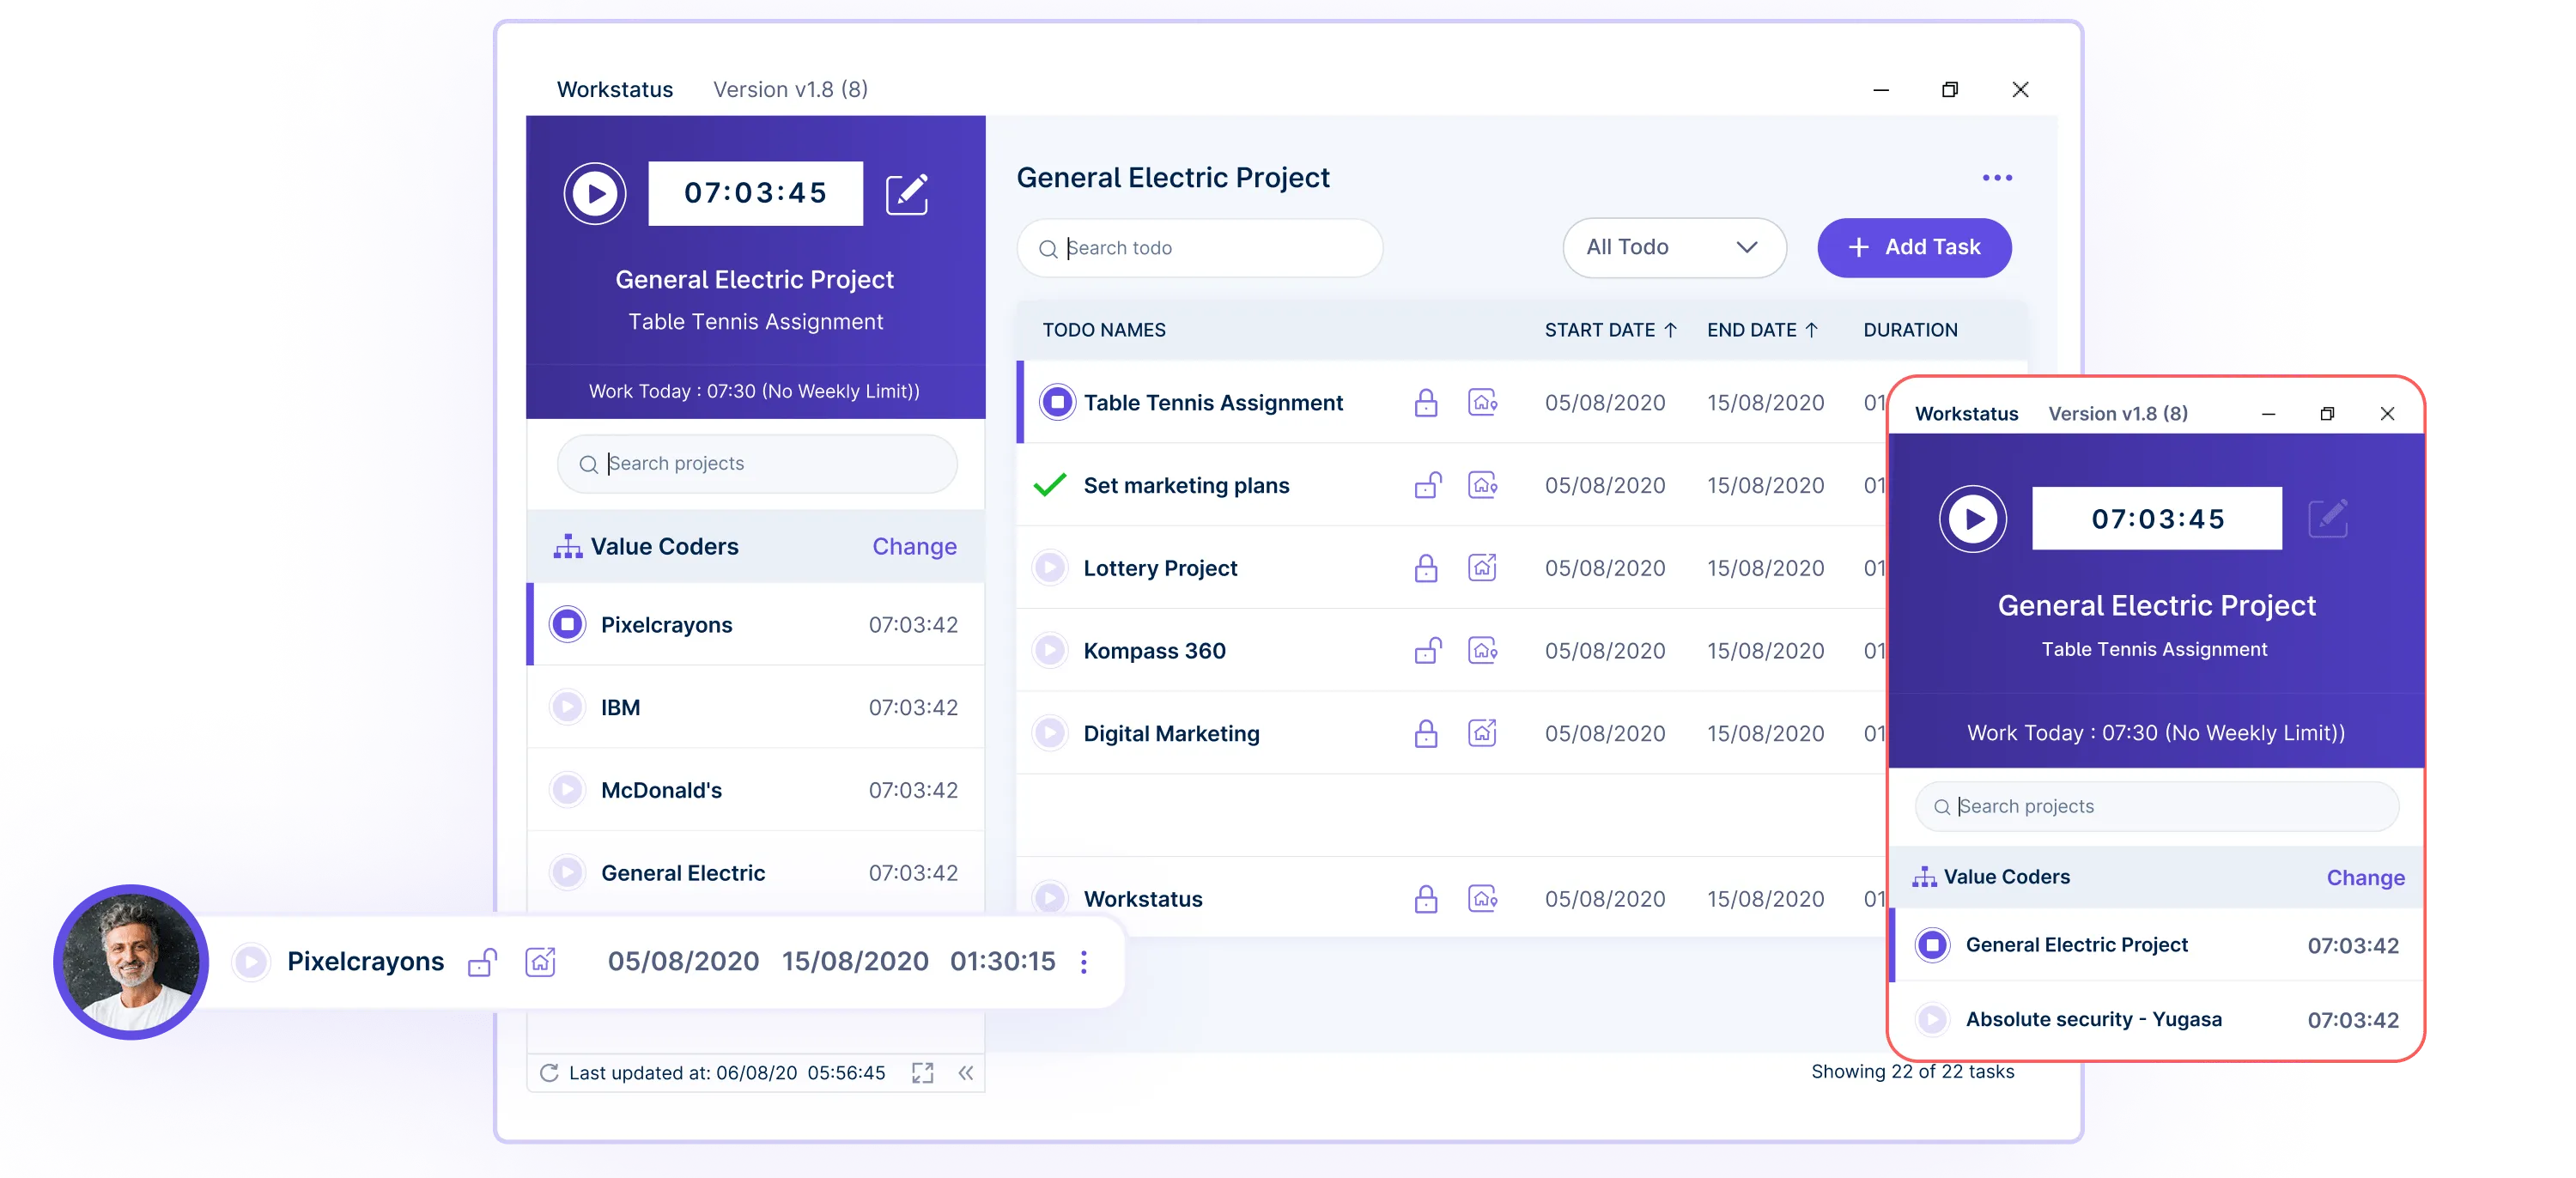The image size is (2576, 1178).
Task: Start tracking General Electric project
Action: tap(567, 872)
